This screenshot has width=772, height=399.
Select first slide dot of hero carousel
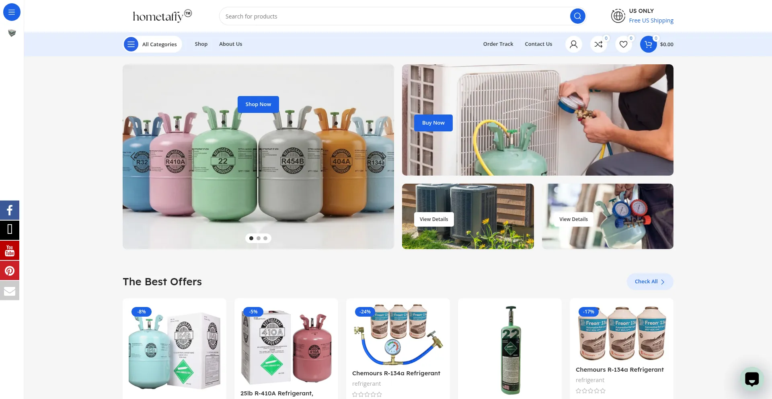pyautogui.click(x=251, y=238)
